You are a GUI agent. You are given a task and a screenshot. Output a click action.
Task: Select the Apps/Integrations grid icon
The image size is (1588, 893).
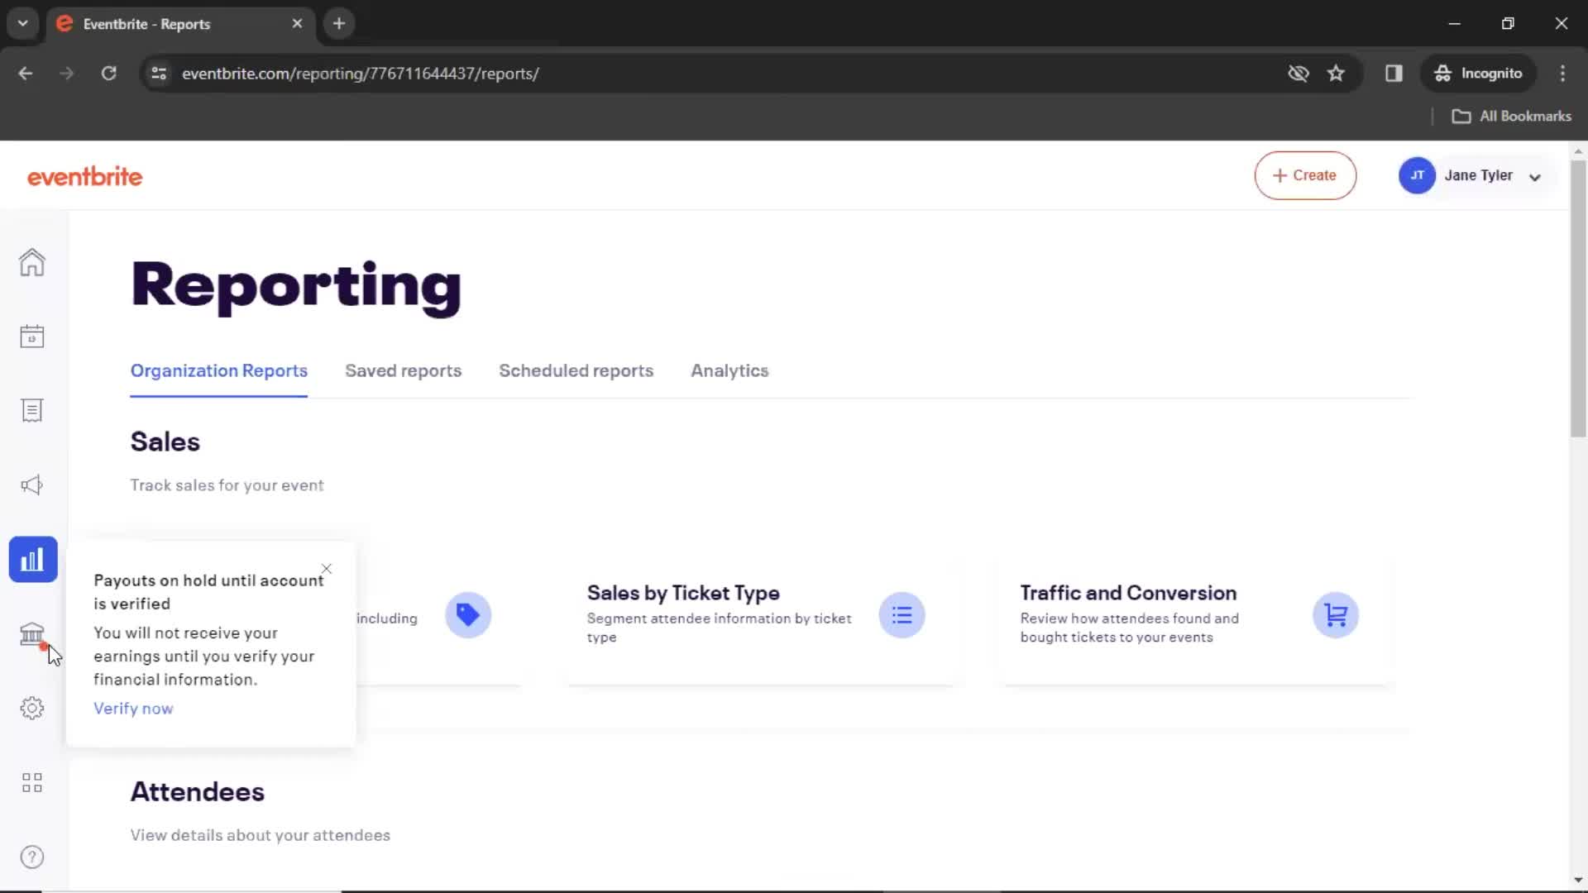[x=31, y=783]
